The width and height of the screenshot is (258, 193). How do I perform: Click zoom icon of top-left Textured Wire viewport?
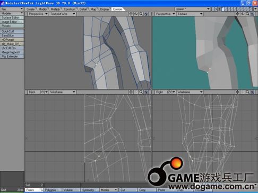(x=141, y=14)
